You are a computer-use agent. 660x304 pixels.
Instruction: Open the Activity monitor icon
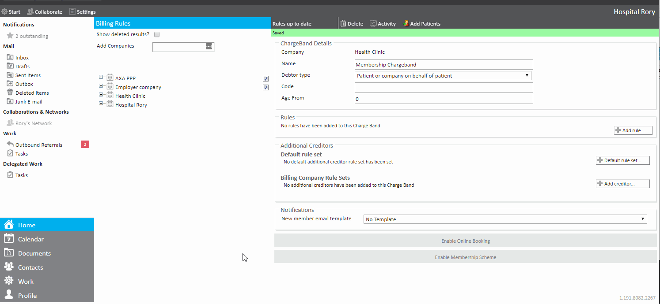point(373,24)
